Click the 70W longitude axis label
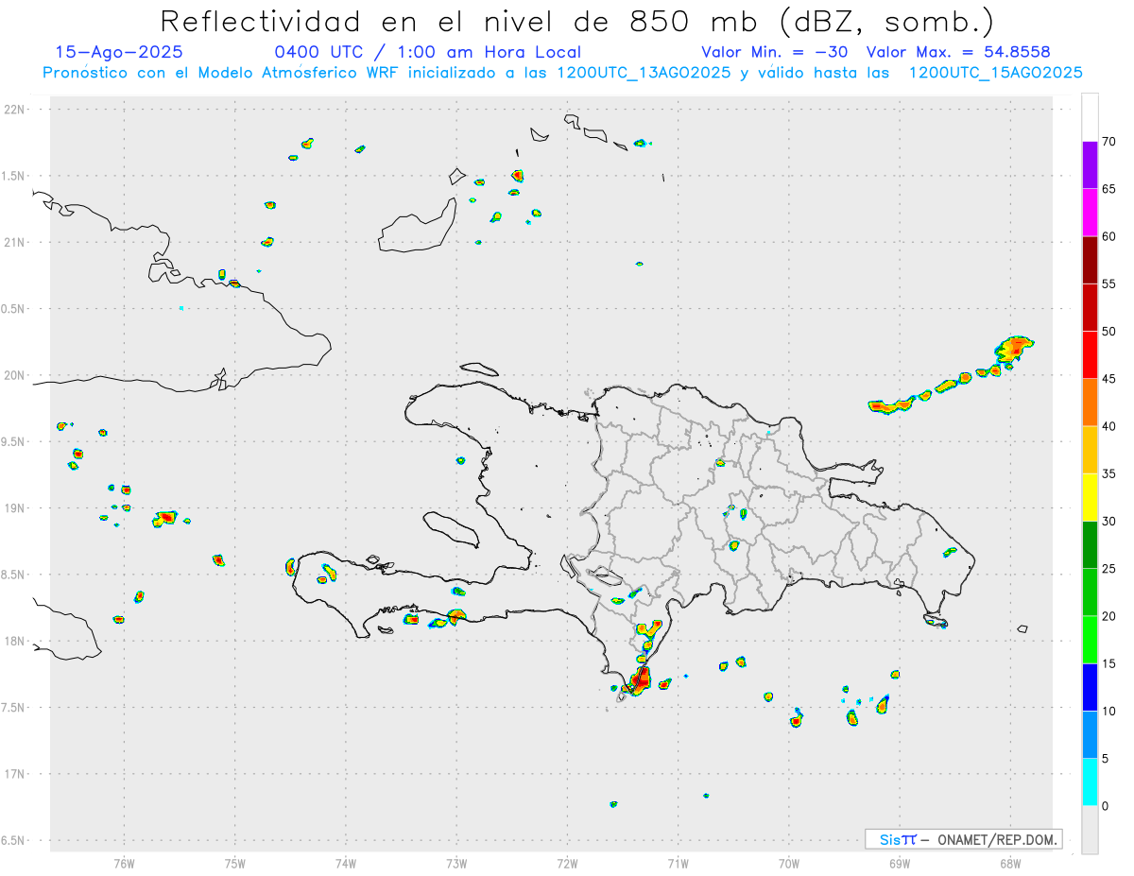 click(788, 863)
